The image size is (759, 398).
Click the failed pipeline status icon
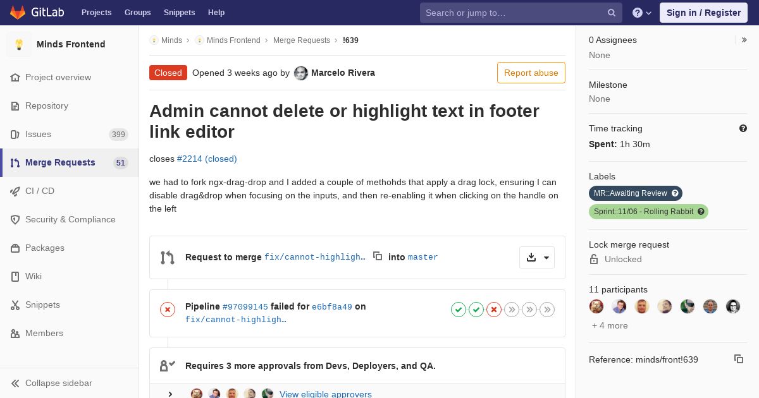pos(168,310)
